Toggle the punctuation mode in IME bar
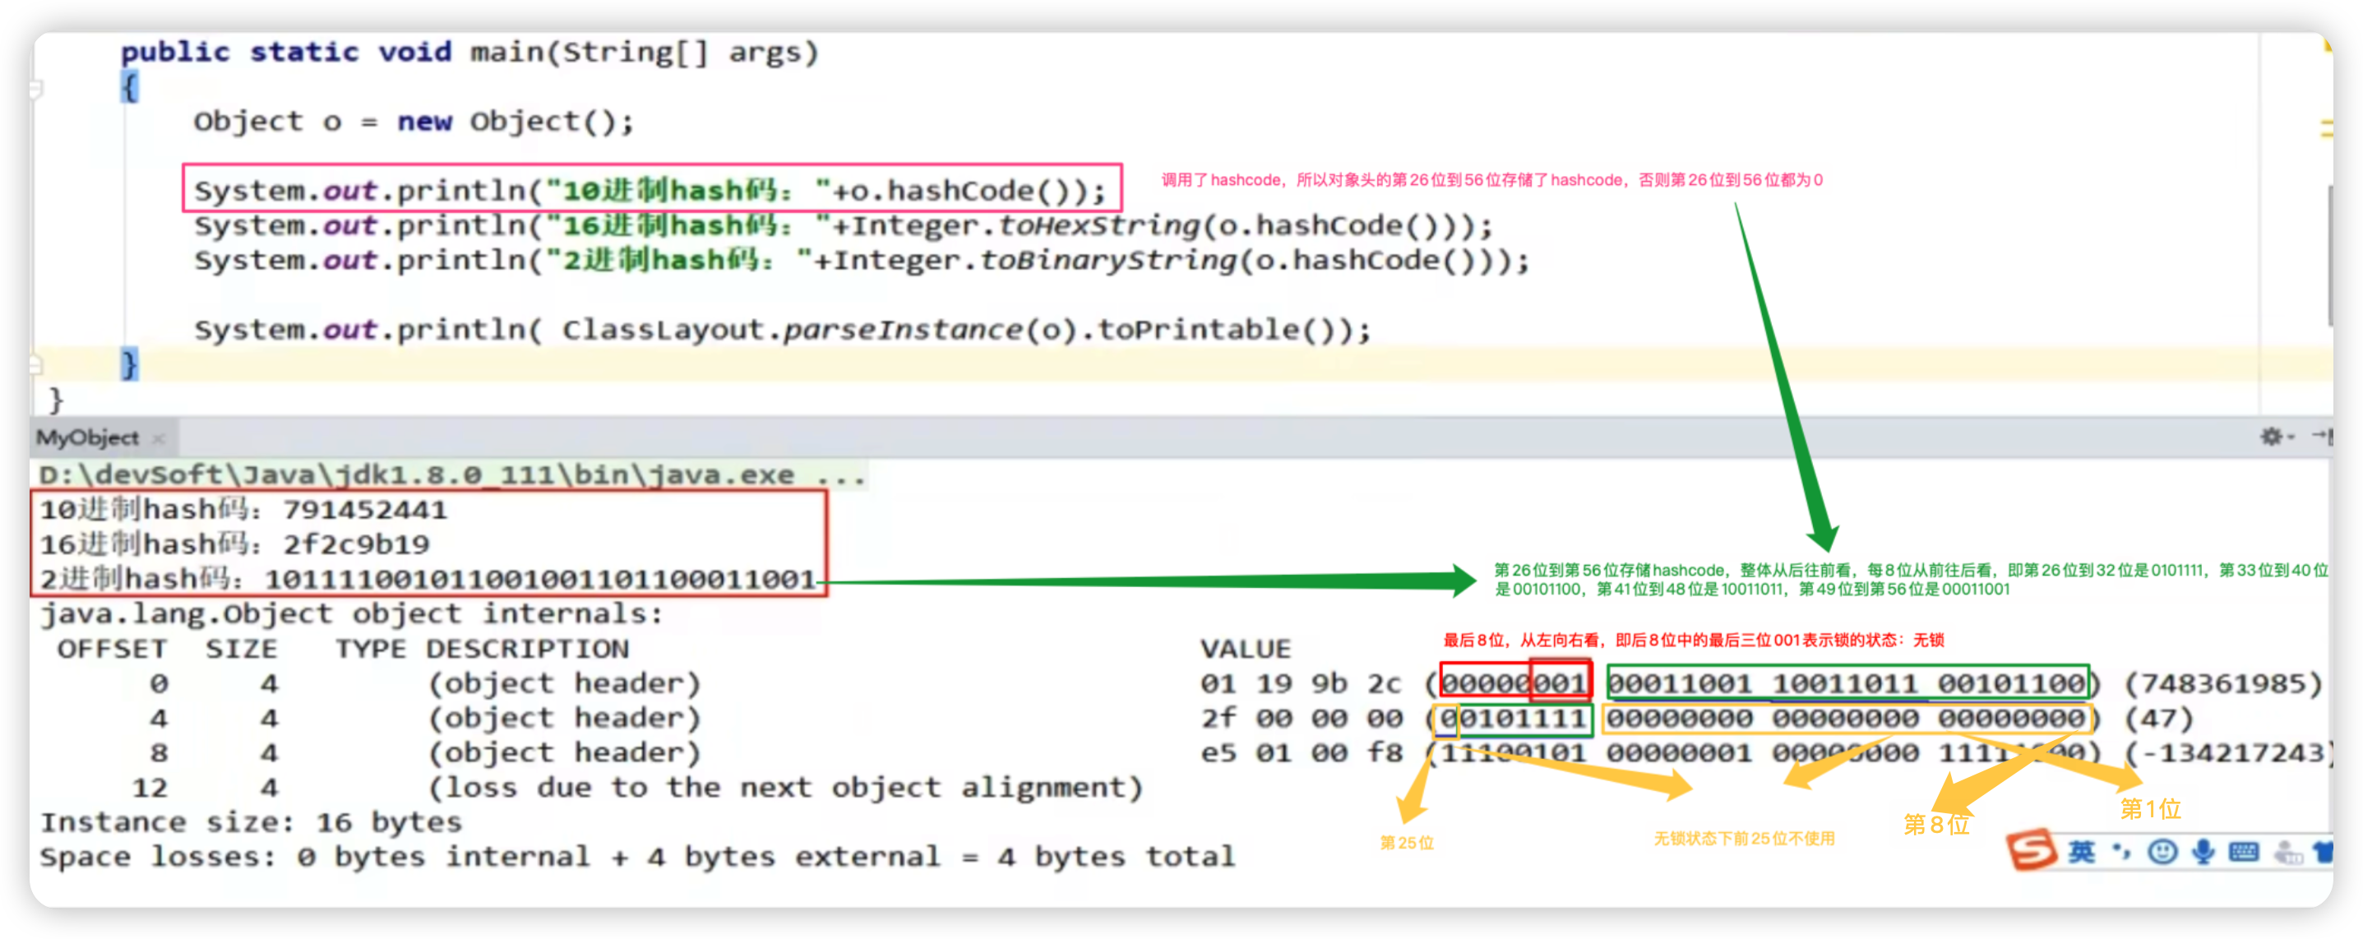2363x939 pixels. click(2122, 852)
